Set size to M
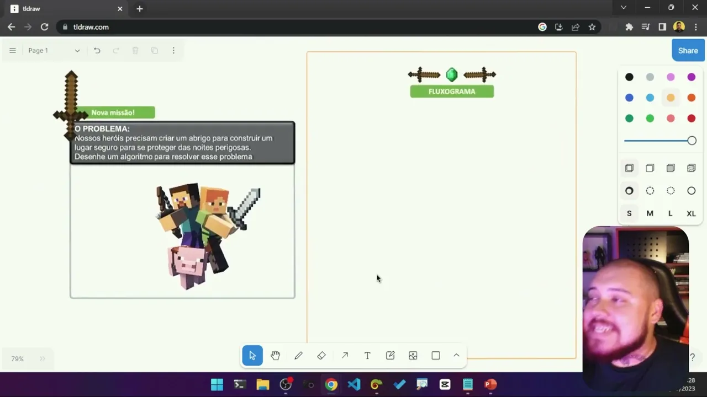This screenshot has width=707, height=397. pyautogui.click(x=650, y=213)
